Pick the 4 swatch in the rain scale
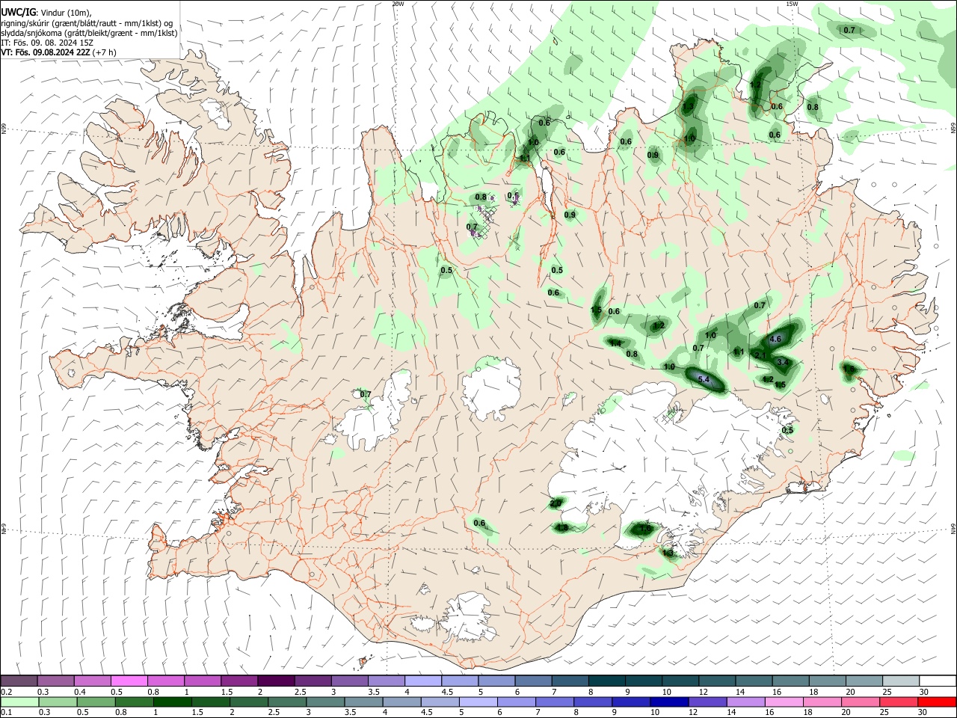This screenshot has height=718, width=957. coord(401,702)
